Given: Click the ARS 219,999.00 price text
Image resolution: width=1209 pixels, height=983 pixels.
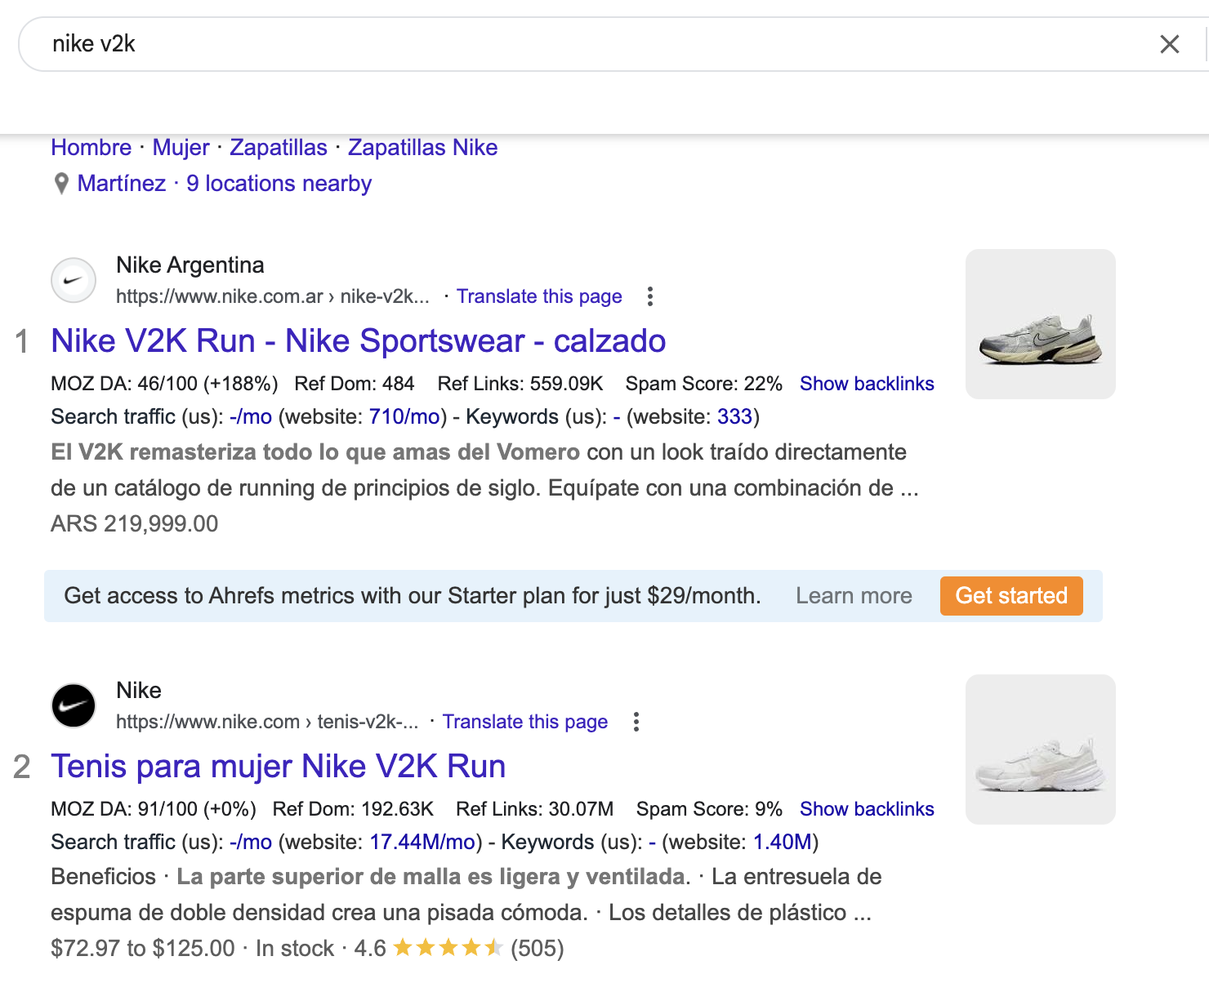Looking at the screenshot, I should tap(134, 523).
